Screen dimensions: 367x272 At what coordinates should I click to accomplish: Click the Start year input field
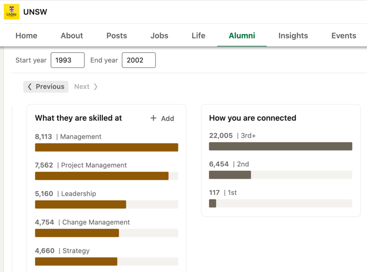point(67,60)
